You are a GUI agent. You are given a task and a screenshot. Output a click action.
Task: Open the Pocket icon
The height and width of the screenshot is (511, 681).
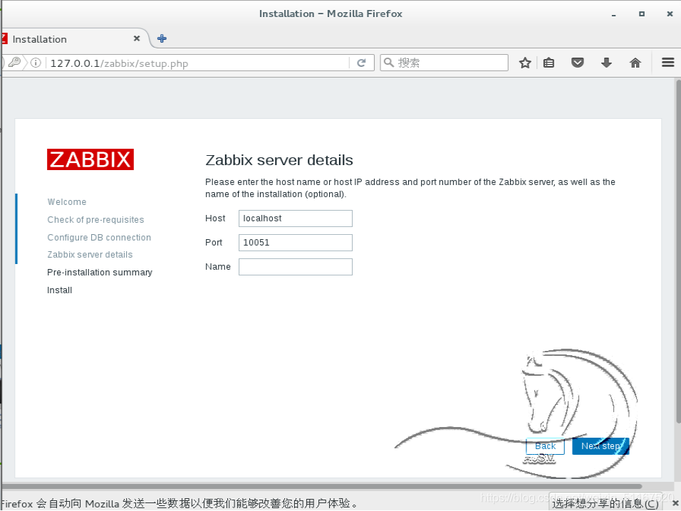coord(577,63)
